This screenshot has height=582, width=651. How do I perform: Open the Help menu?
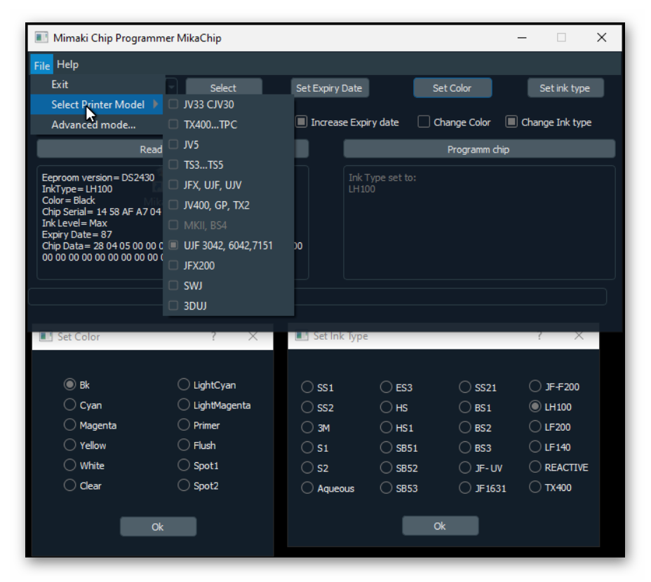point(67,64)
